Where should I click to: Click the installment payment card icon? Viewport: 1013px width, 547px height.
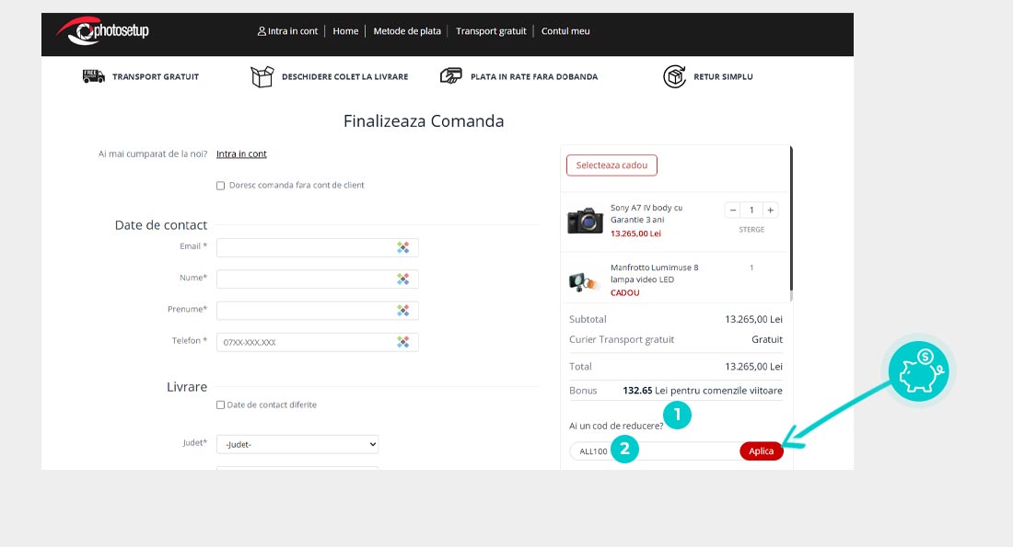click(x=451, y=76)
